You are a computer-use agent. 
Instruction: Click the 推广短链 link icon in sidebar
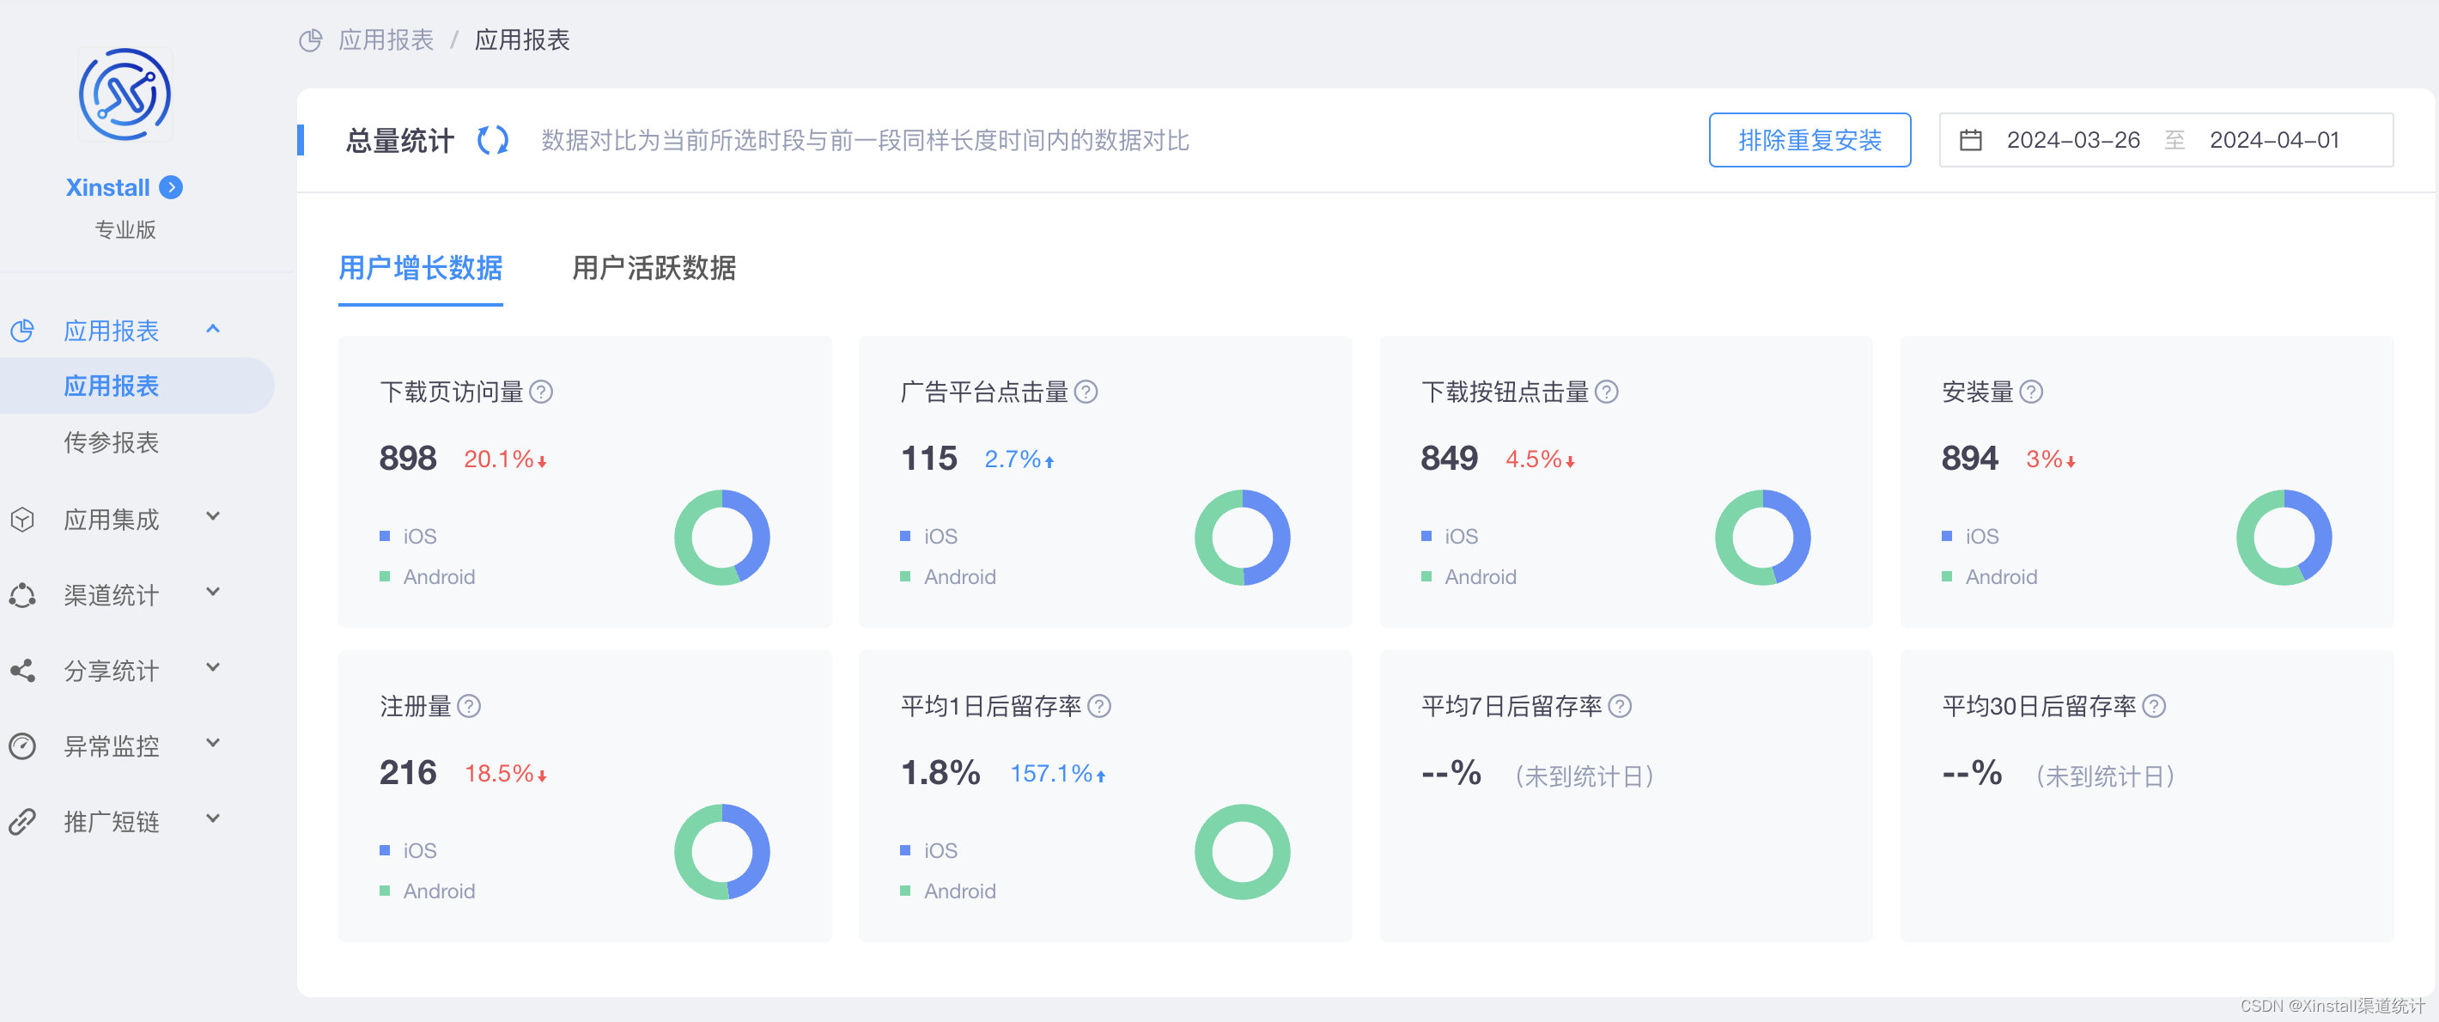(24, 820)
